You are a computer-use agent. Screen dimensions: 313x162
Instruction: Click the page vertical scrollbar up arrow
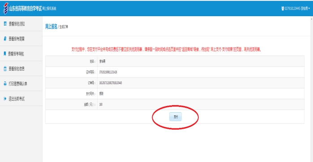tap(311, 18)
